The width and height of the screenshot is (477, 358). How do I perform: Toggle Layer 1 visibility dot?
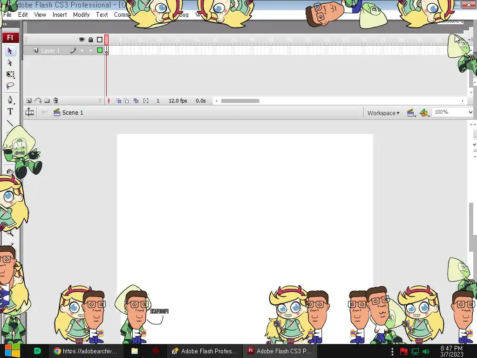pos(82,50)
